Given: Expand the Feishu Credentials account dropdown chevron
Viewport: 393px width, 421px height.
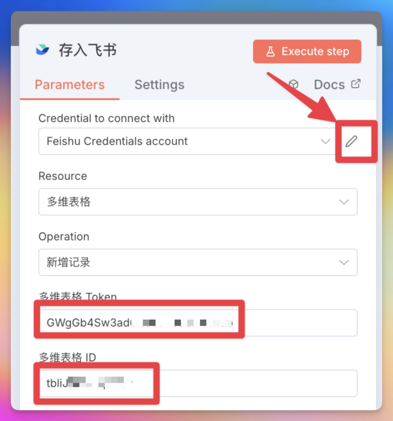Looking at the screenshot, I should (325, 142).
